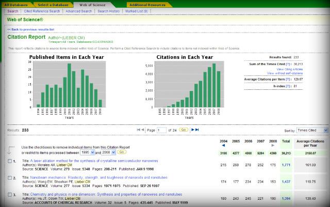
Task: Click the 2006 column header
Action: click(x=249, y=141)
